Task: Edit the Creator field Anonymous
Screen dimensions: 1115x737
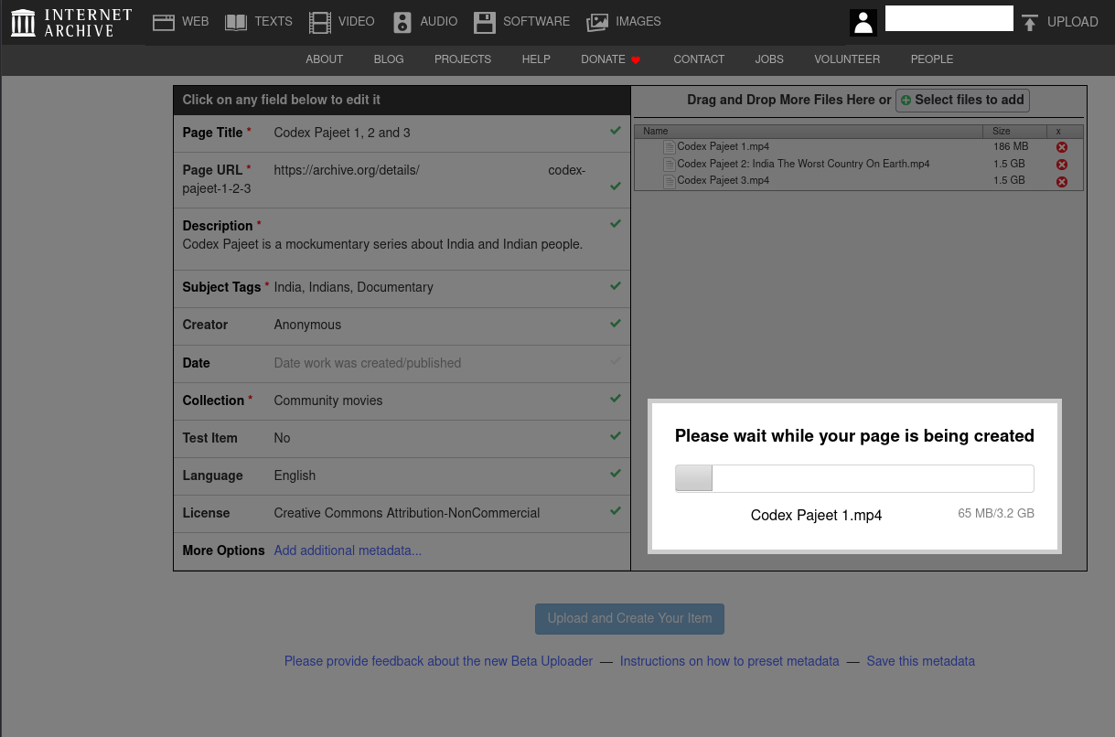Action: tap(307, 325)
